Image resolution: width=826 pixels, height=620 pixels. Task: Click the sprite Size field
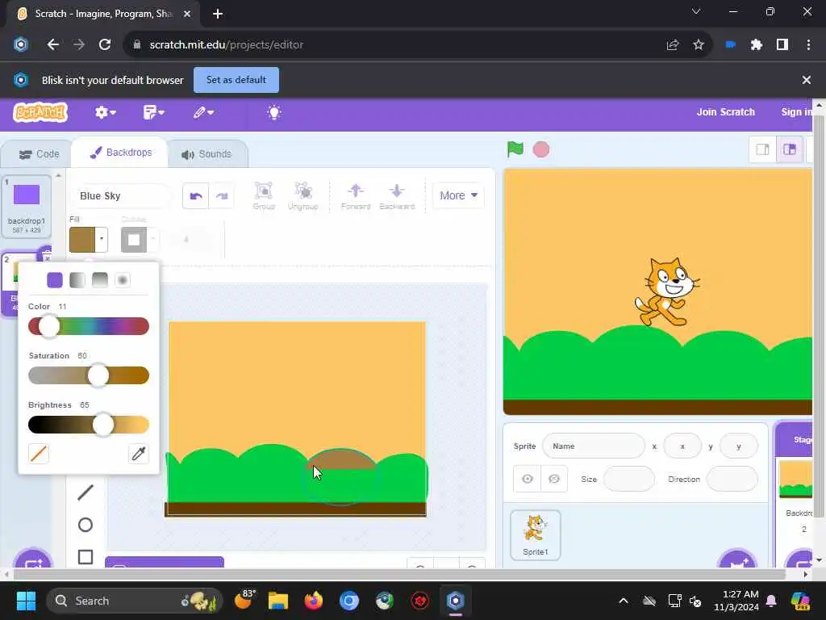click(x=629, y=479)
